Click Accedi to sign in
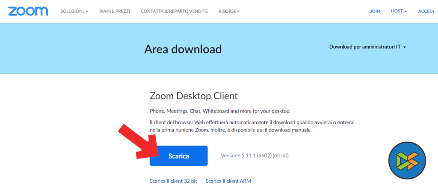 [426, 12]
